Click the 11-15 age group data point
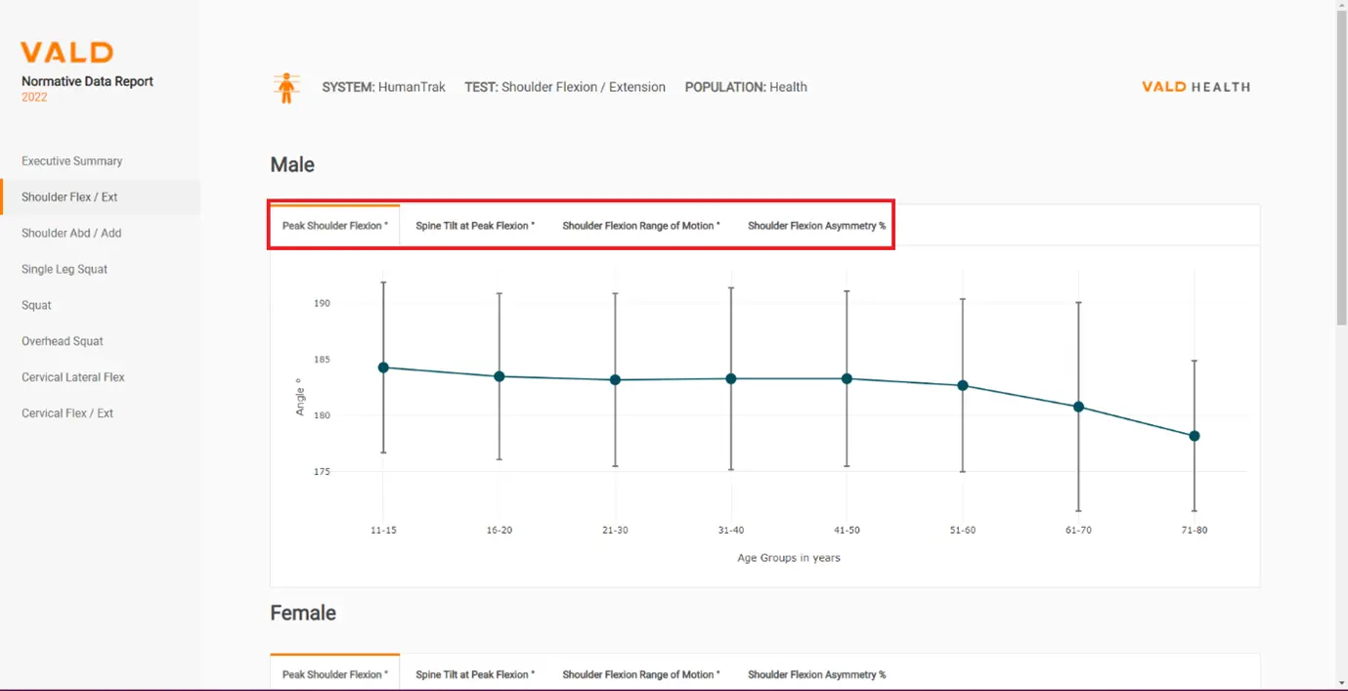This screenshot has width=1348, height=691. click(383, 367)
